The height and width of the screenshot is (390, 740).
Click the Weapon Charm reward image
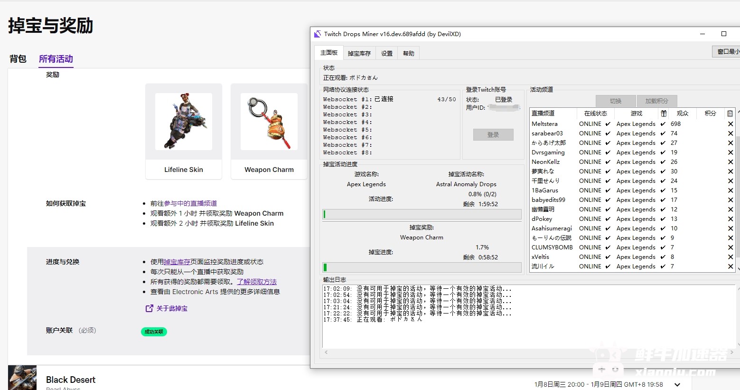click(269, 122)
